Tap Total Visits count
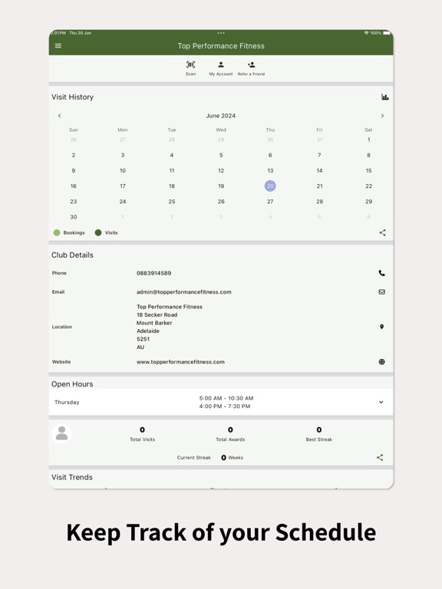 (143, 429)
